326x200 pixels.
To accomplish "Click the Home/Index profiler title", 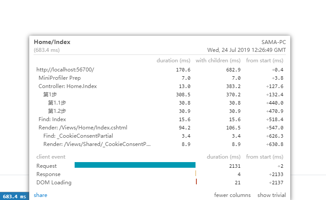I will point(52,42).
